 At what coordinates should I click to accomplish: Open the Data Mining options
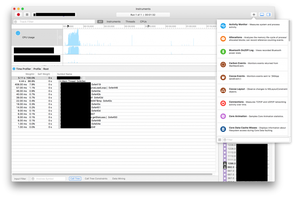click(118, 179)
